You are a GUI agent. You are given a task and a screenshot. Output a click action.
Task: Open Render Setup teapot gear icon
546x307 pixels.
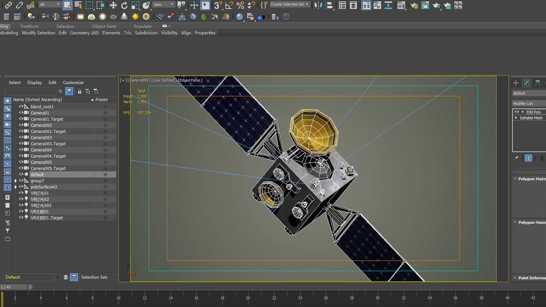pos(414,5)
